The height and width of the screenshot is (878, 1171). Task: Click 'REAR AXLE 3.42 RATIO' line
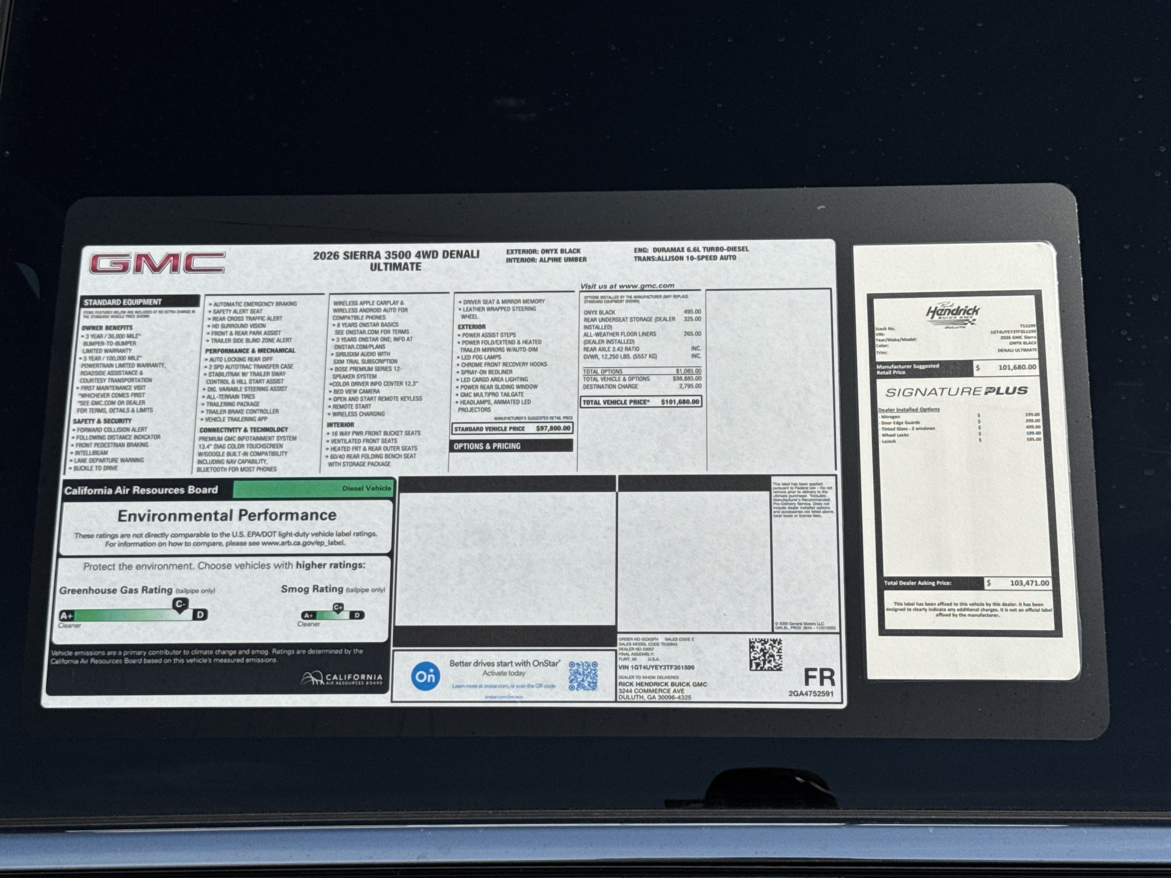(x=642, y=349)
